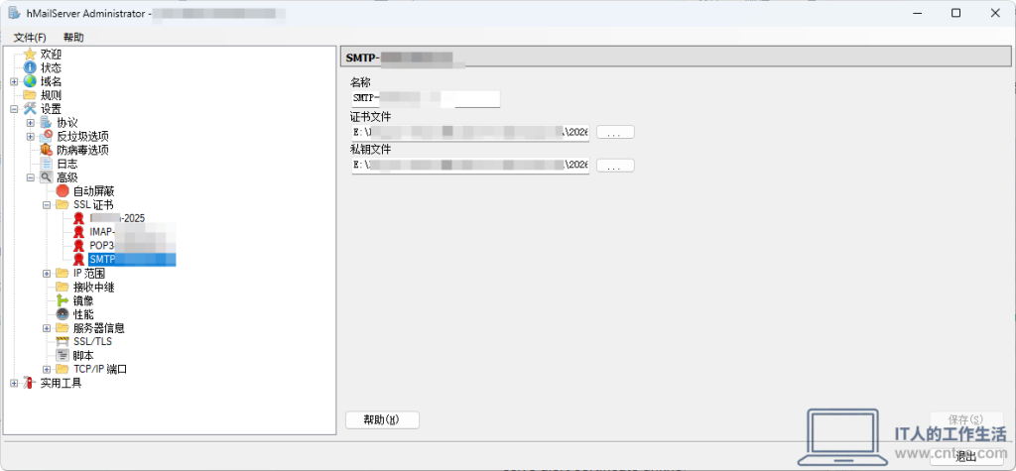Click the antivirus icon beside 防病毒选项

(x=46, y=150)
